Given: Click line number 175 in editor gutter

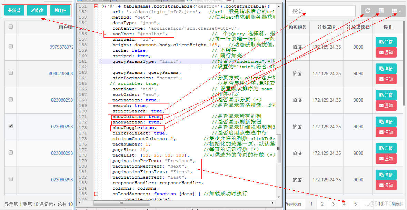Looking at the screenshot, I should (x=82, y=139).
